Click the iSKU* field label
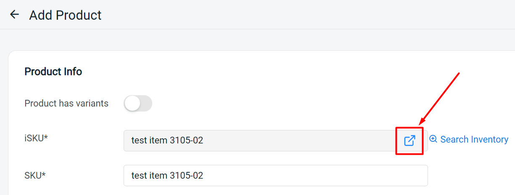 pos(36,138)
